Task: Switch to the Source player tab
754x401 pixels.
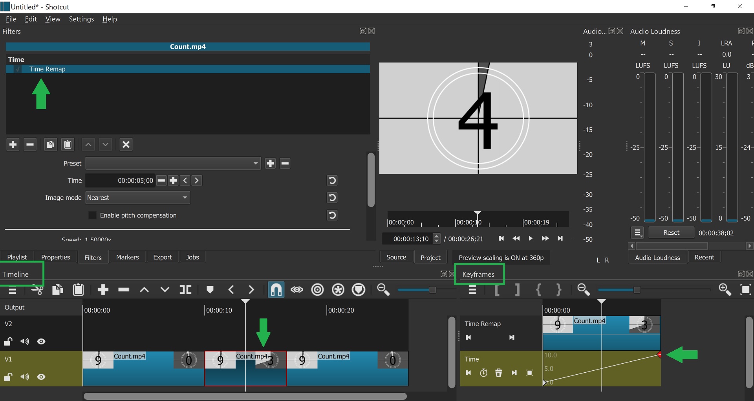Action: [x=396, y=257]
